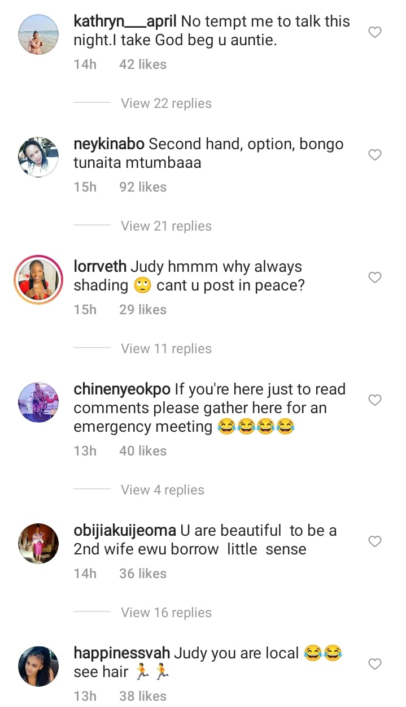Image resolution: width=406 pixels, height=707 pixels.
Task: Open the neykinabo username link
Action: (110, 144)
